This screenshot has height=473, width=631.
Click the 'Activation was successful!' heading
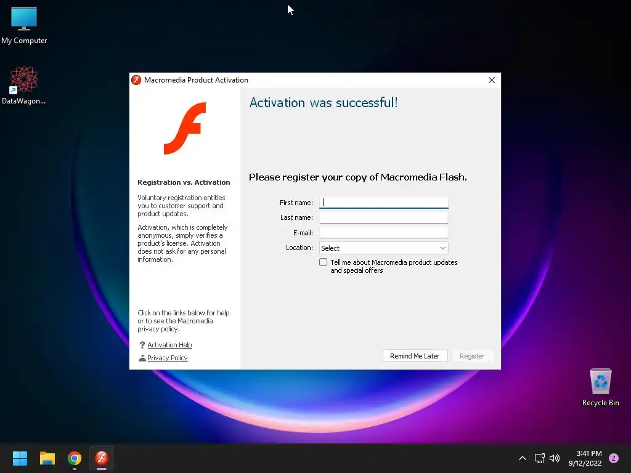[324, 103]
